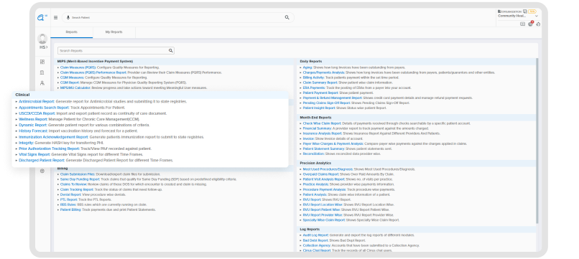Open Prior Authorization Tracking Report link

[x=49, y=149]
